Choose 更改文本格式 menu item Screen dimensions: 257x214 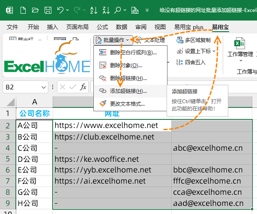click(x=130, y=104)
